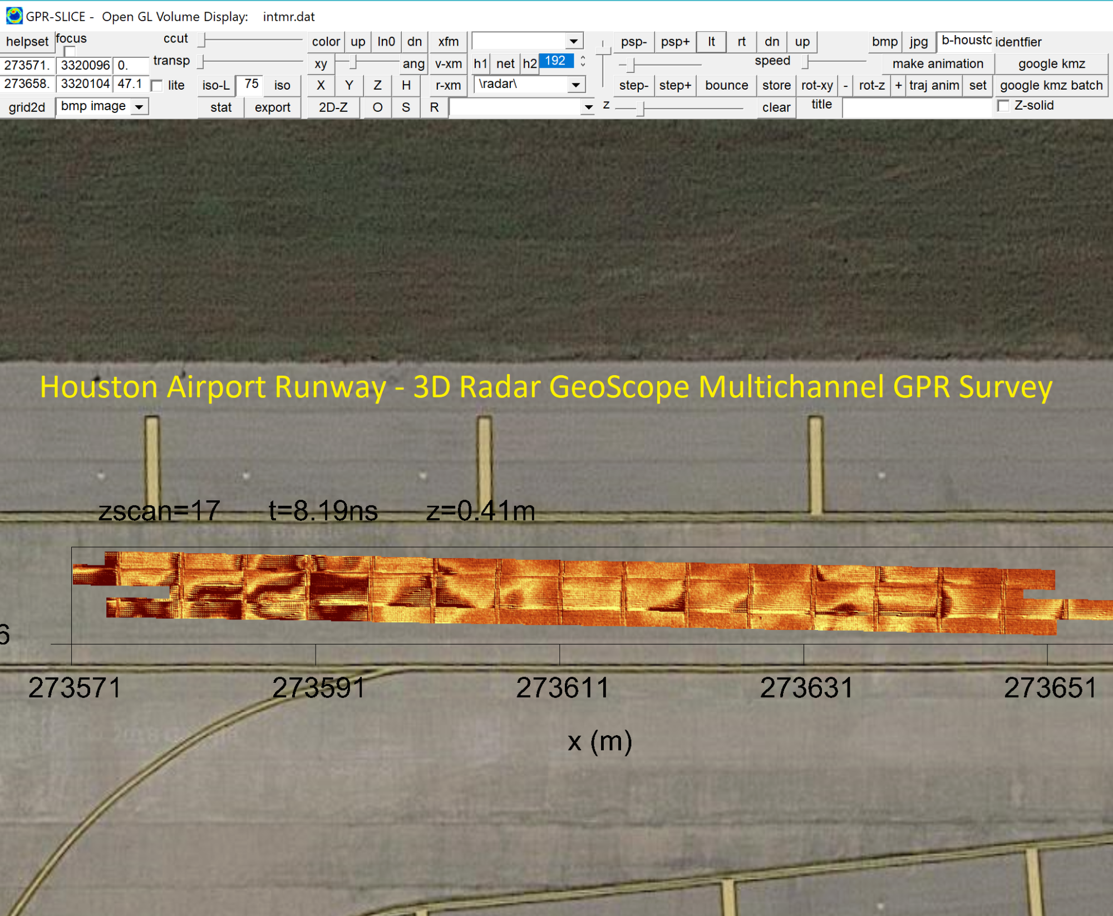Click the up button next to color
Image resolution: width=1113 pixels, height=916 pixels.
[358, 42]
